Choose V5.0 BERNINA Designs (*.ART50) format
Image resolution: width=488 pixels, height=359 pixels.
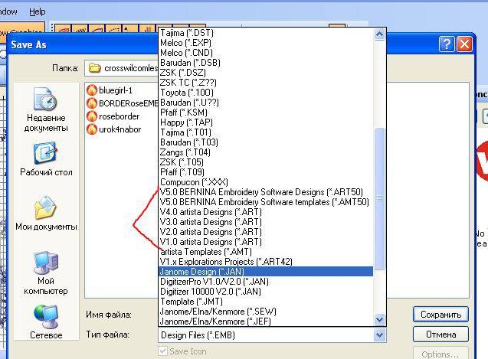(x=266, y=192)
